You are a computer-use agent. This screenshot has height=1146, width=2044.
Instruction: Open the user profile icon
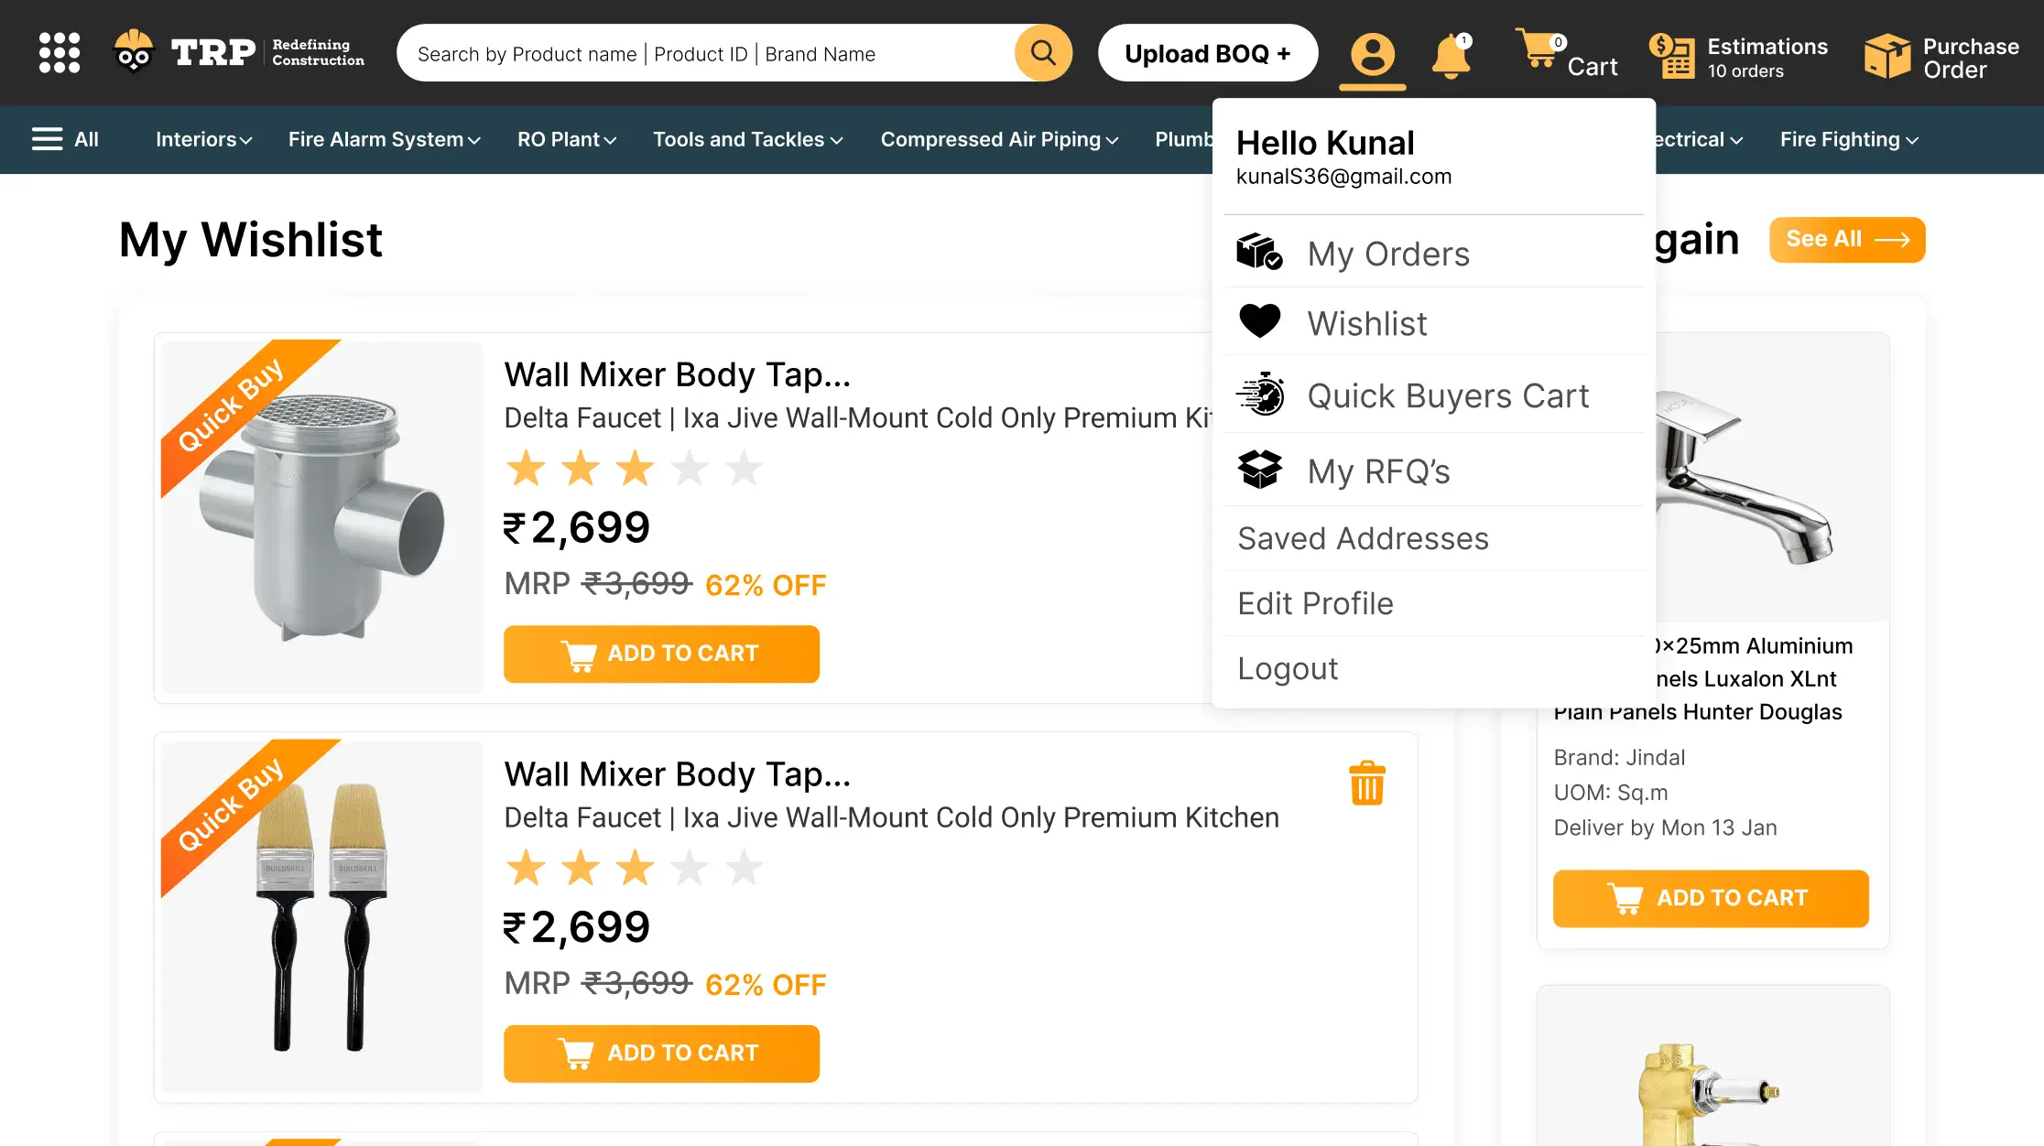tap(1372, 55)
